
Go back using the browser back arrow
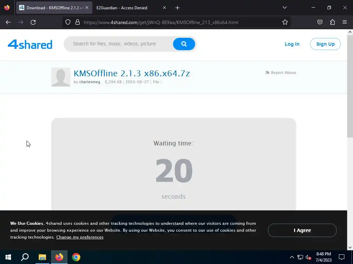click(x=8, y=22)
